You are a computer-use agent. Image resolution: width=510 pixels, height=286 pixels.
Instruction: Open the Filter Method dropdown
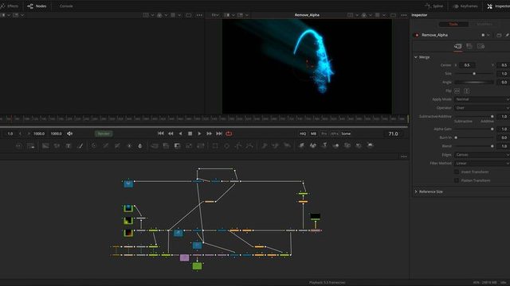click(x=481, y=163)
